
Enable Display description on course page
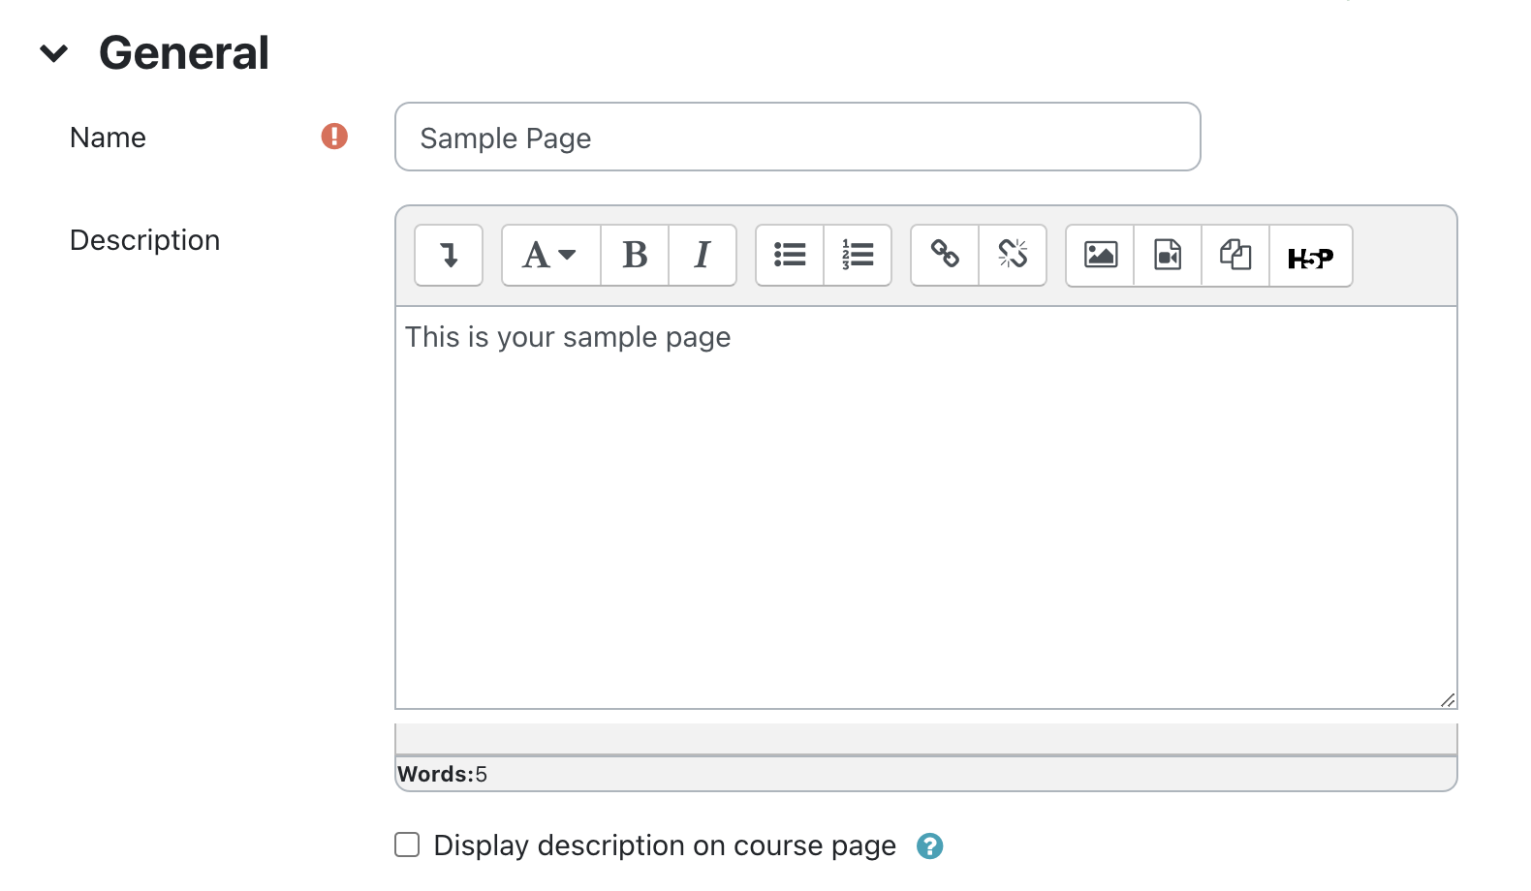[408, 845]
